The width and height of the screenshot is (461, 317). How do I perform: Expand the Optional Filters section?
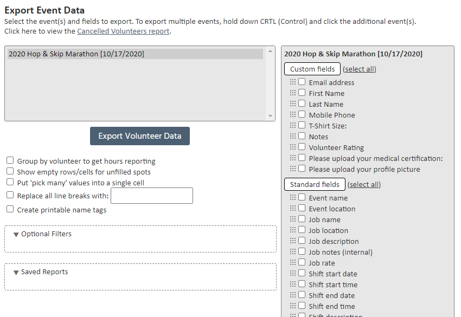point(46,234)
